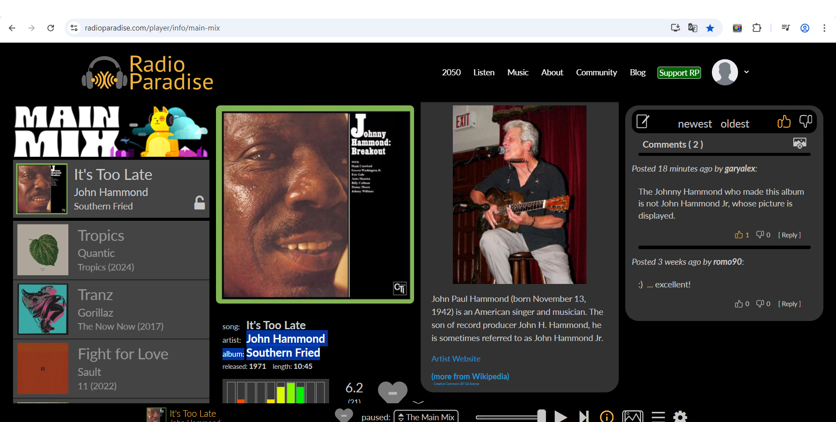Click the unlock padlock on It's Too Late
The width and height of the screenshot is (836, 422).
pyautogui.click(x=199, y=203)
